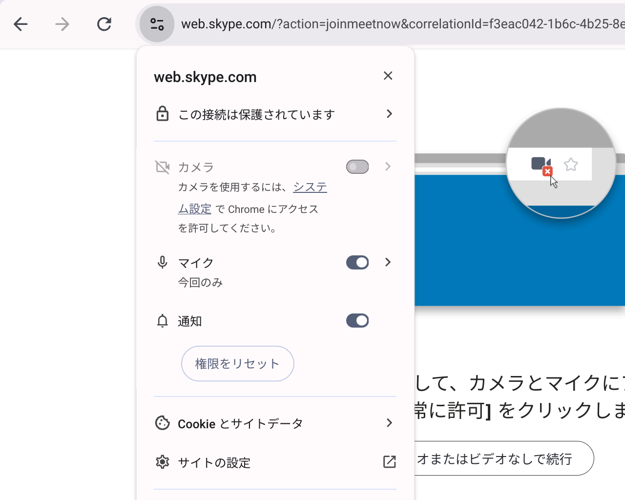This screenshot has width=625, height=500.
Task: Click the microphone icon next to マイク
Action: pos(162,262)
